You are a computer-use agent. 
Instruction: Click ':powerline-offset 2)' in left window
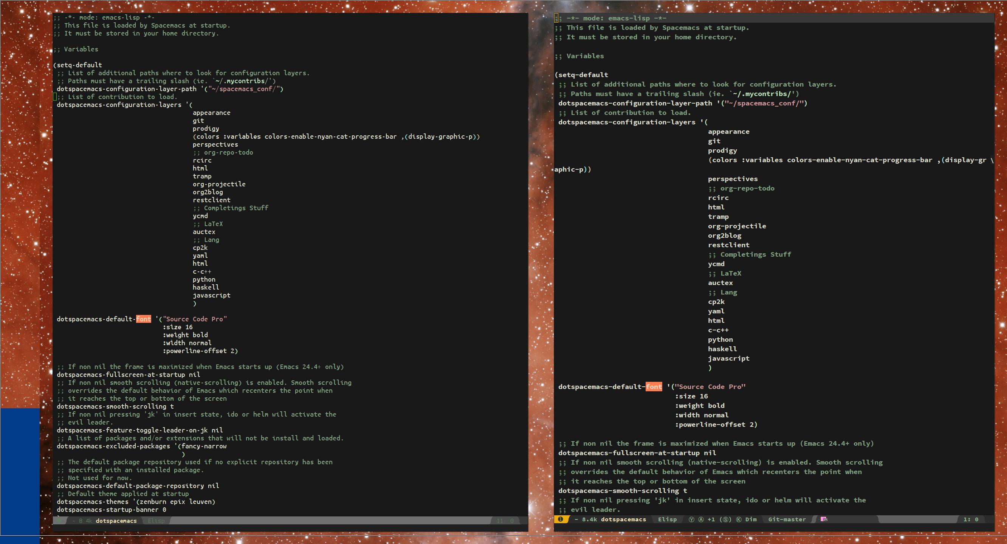pos(200,351)
